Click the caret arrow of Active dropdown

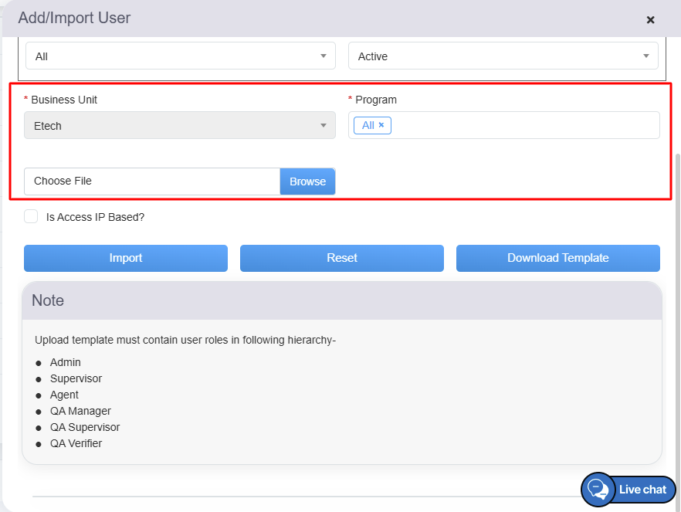coord(646,56)
